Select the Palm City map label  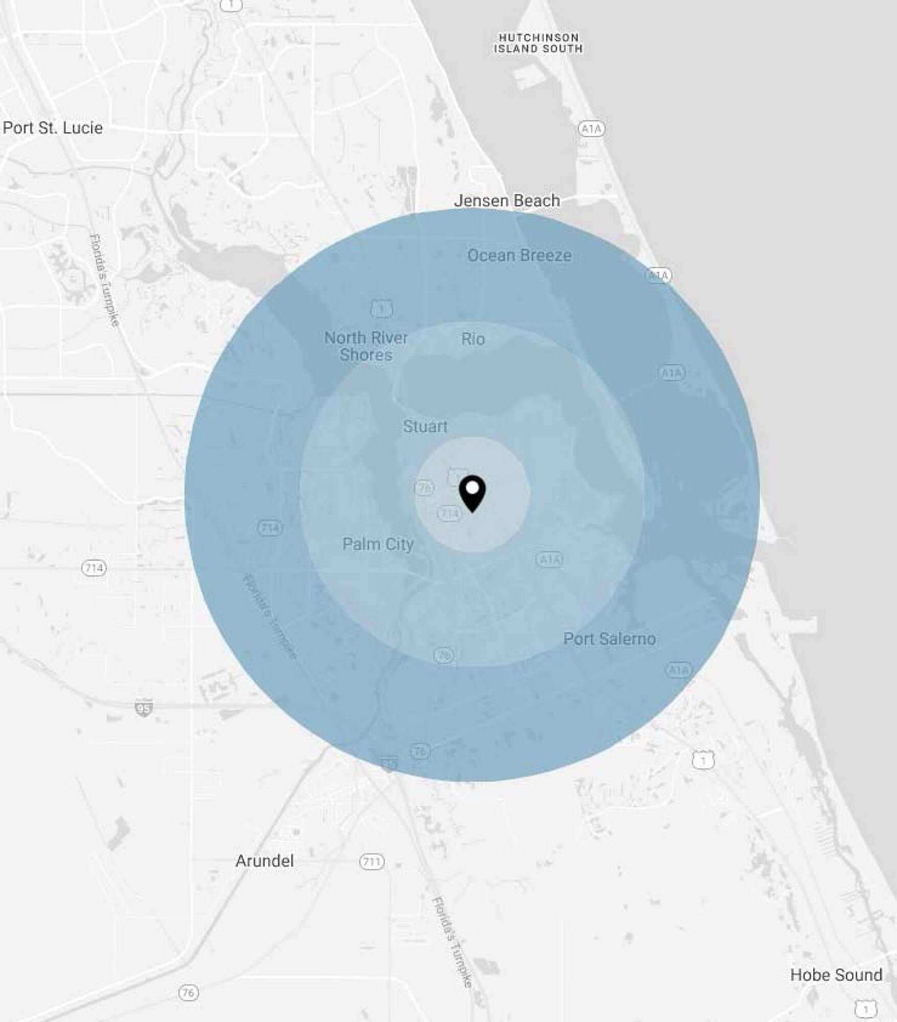[378, 544]
